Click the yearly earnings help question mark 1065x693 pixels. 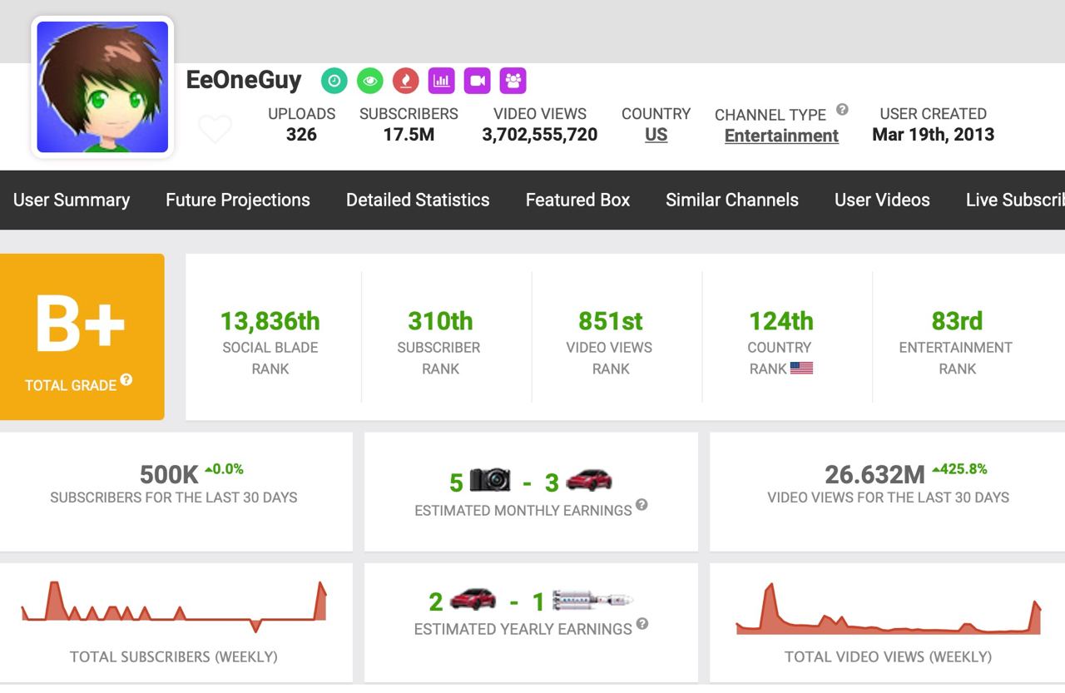click(x=641, y=623)
